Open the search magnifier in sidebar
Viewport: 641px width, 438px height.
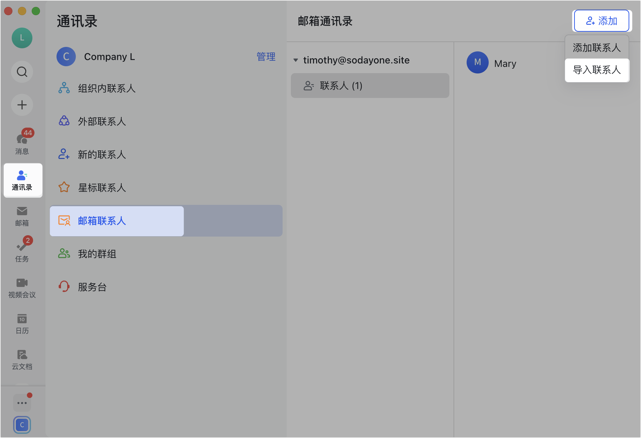(x=22, y=72)
